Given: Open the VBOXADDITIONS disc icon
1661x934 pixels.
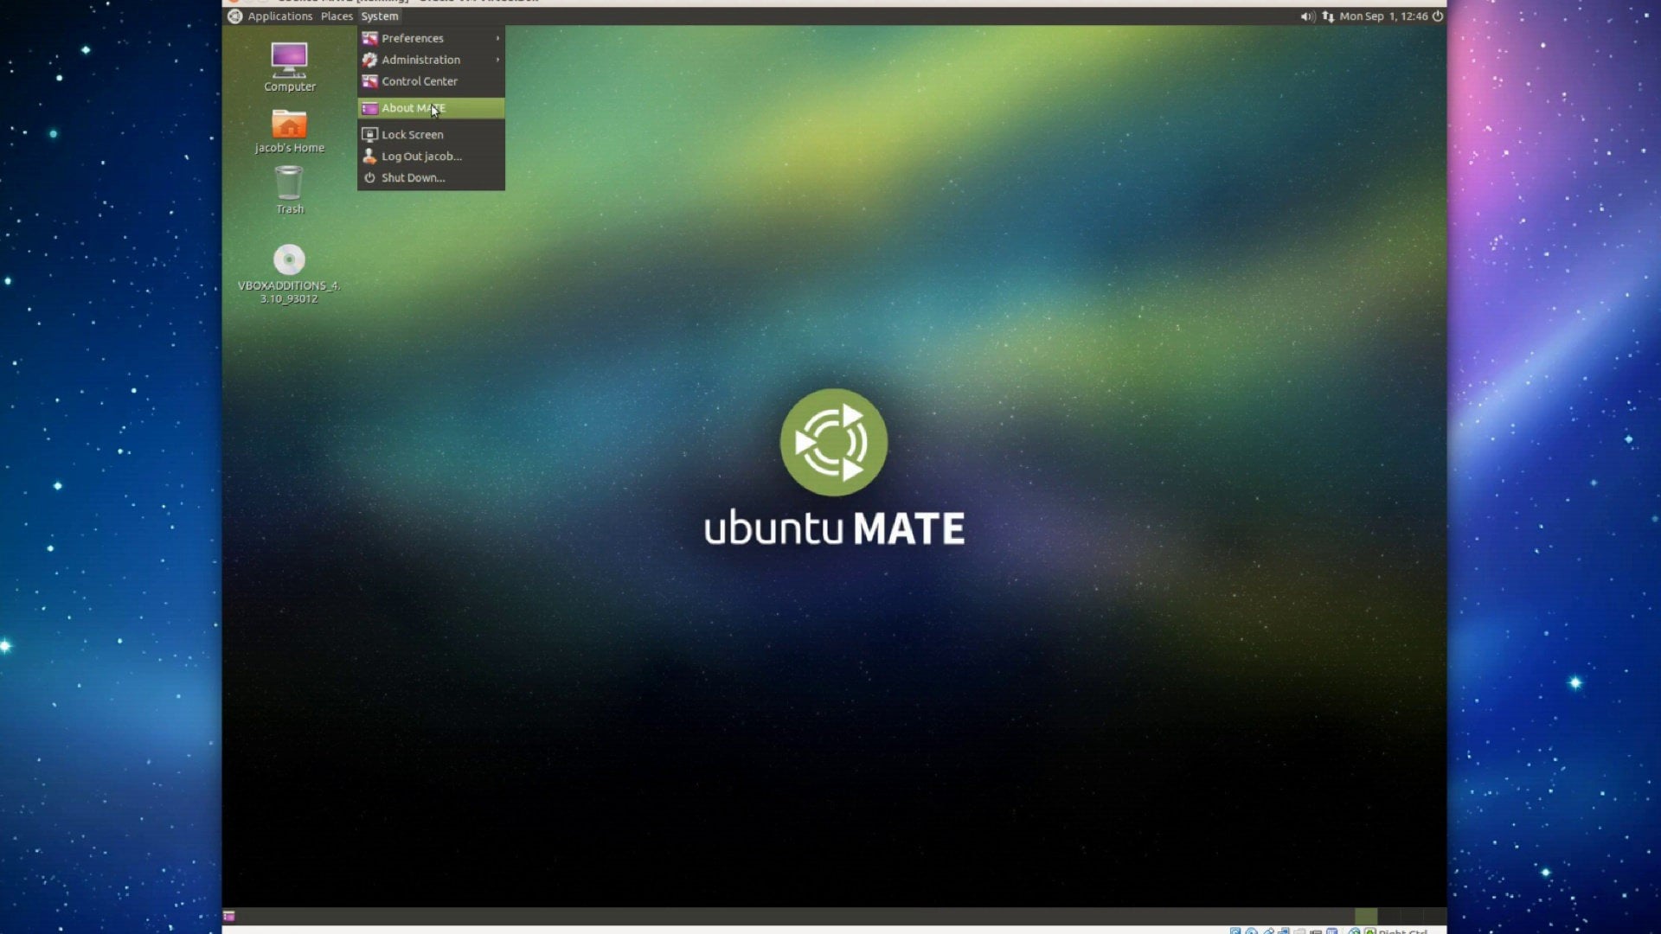Looking at the screenshot, I should (x=289, y=259).
